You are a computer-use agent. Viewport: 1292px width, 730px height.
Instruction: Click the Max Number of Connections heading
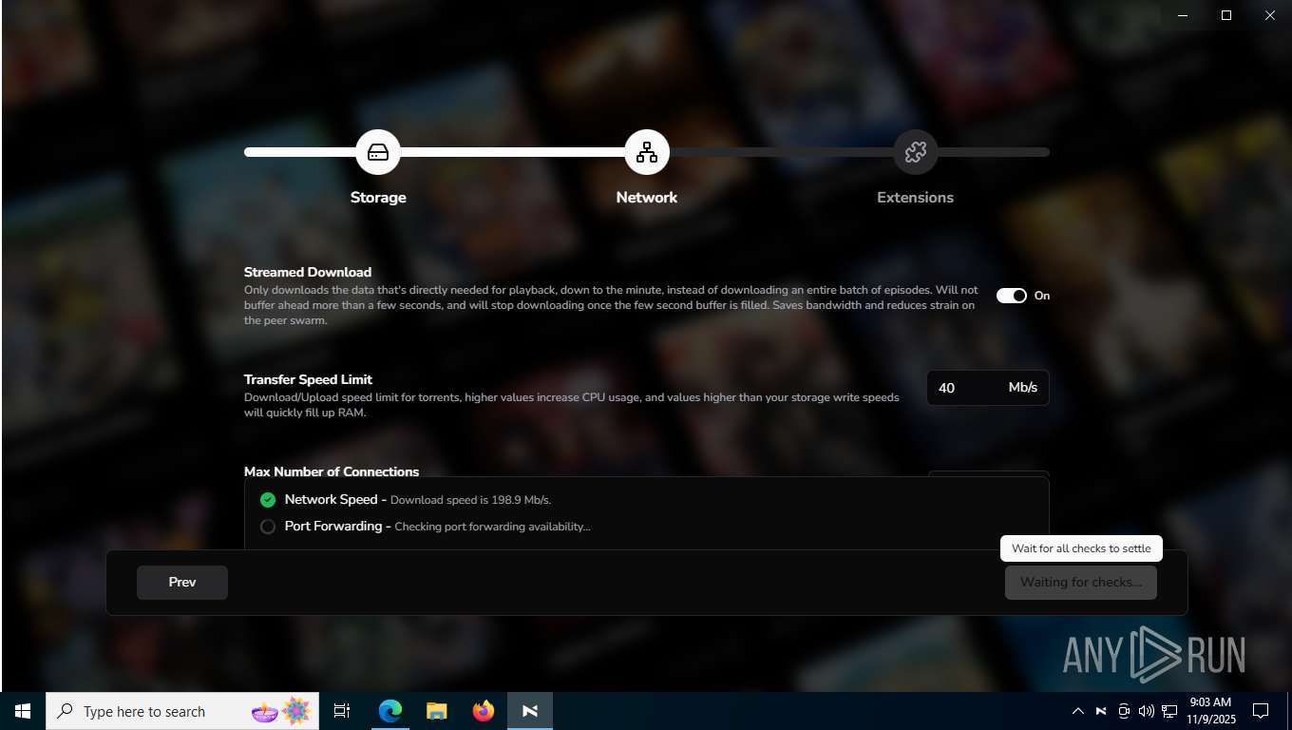click(332, 471)
